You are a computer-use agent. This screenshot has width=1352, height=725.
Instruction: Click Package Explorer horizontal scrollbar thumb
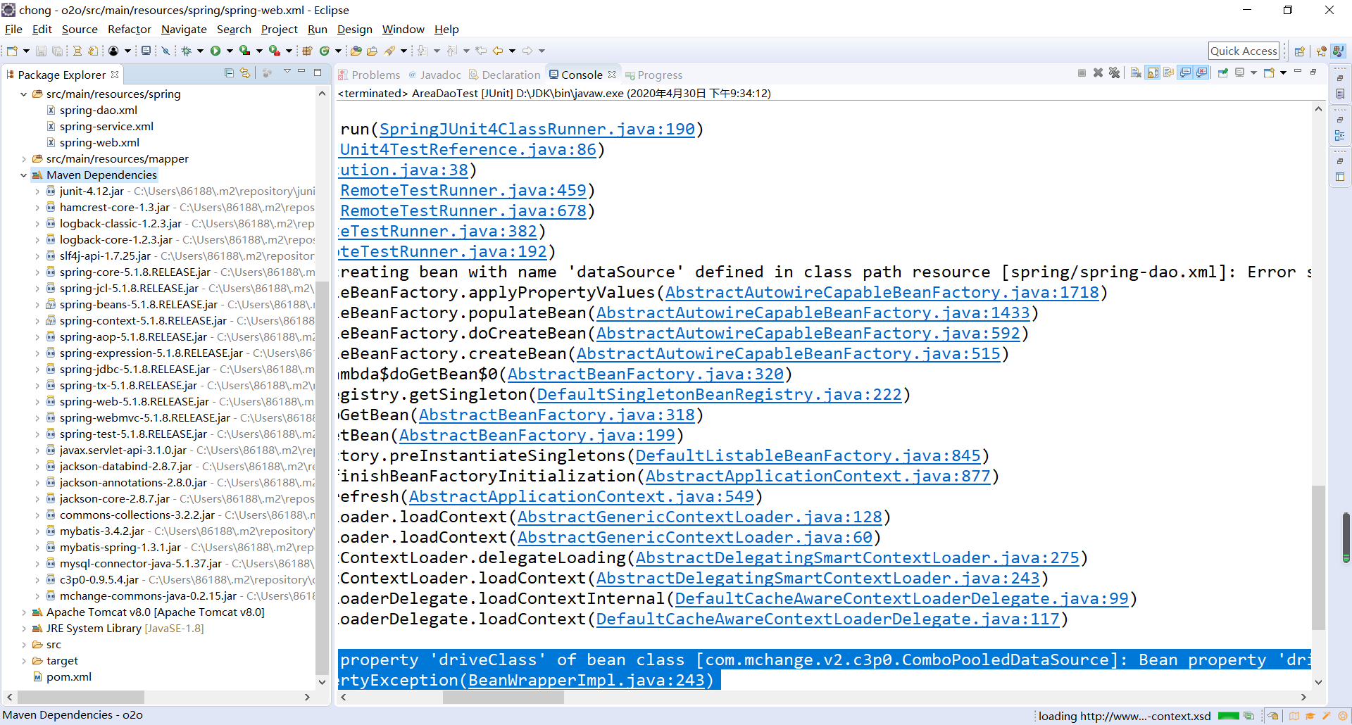pyautogui.click(x=80, y=697)
